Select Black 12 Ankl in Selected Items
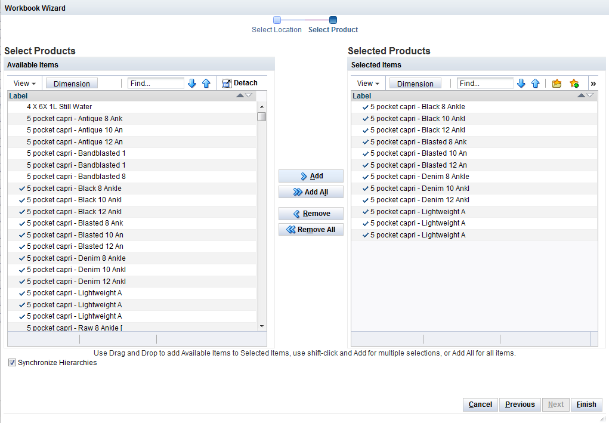This screenshot has width=609, height=423. [474, 130]
